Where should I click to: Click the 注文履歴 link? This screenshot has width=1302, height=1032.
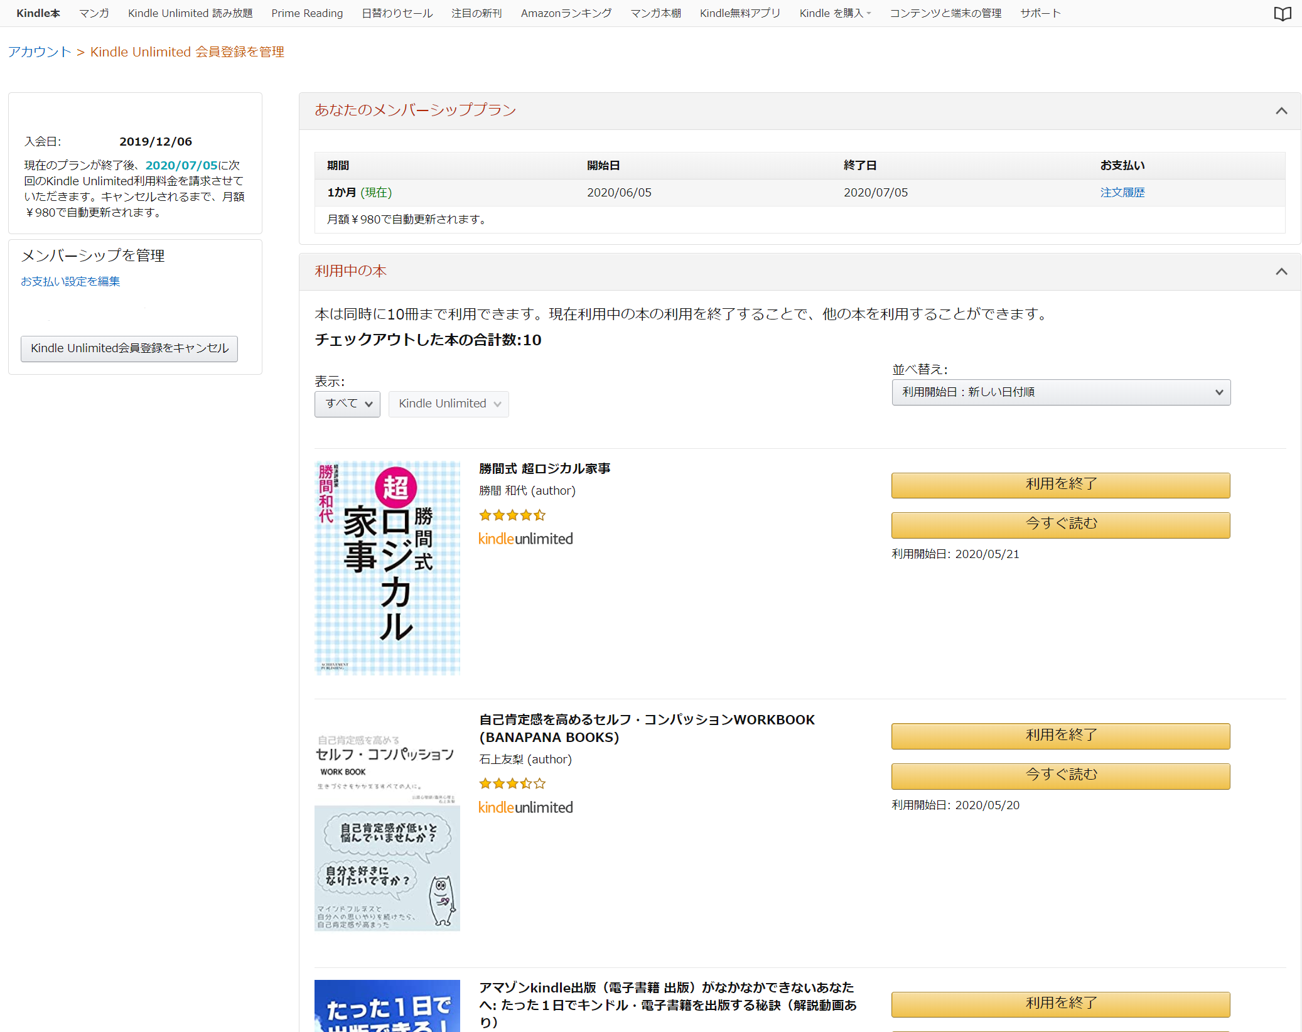pos(1122,193)
